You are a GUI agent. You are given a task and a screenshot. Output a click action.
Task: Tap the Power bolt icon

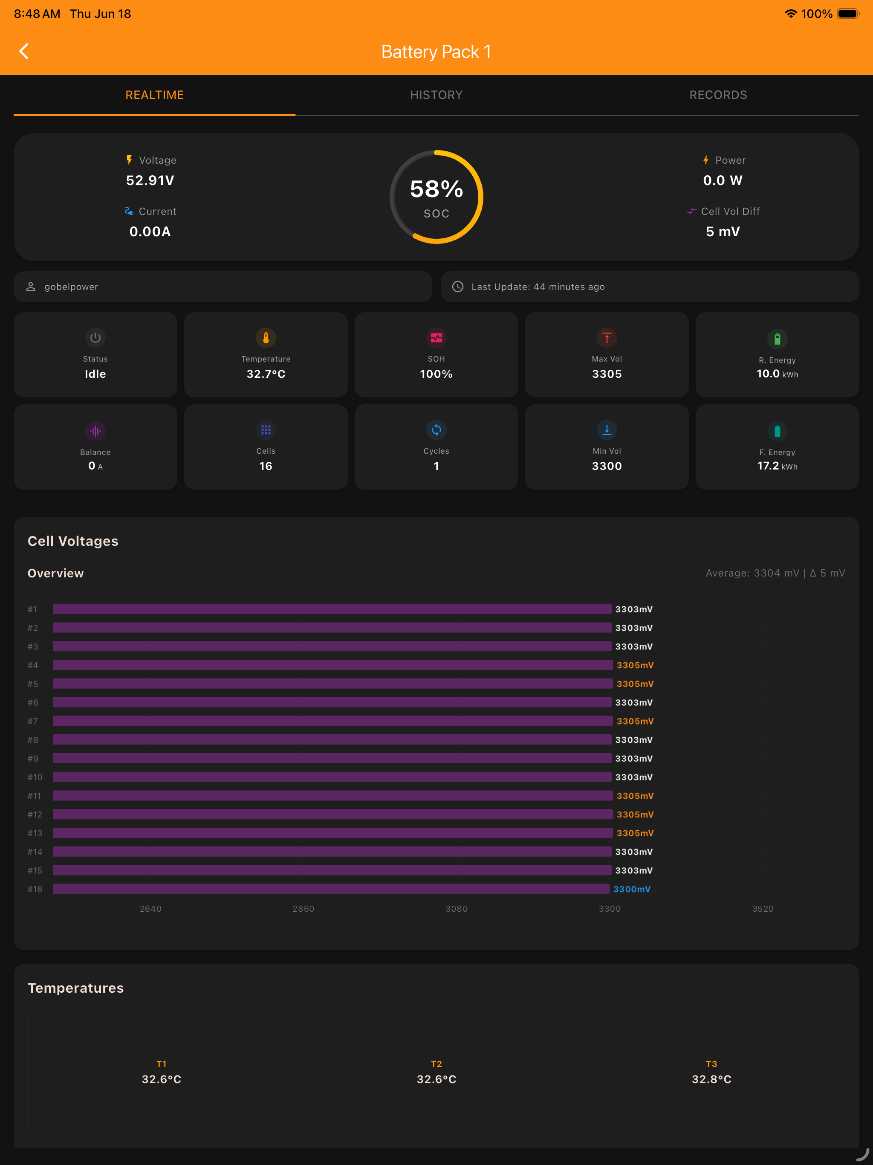pos(705,159)
